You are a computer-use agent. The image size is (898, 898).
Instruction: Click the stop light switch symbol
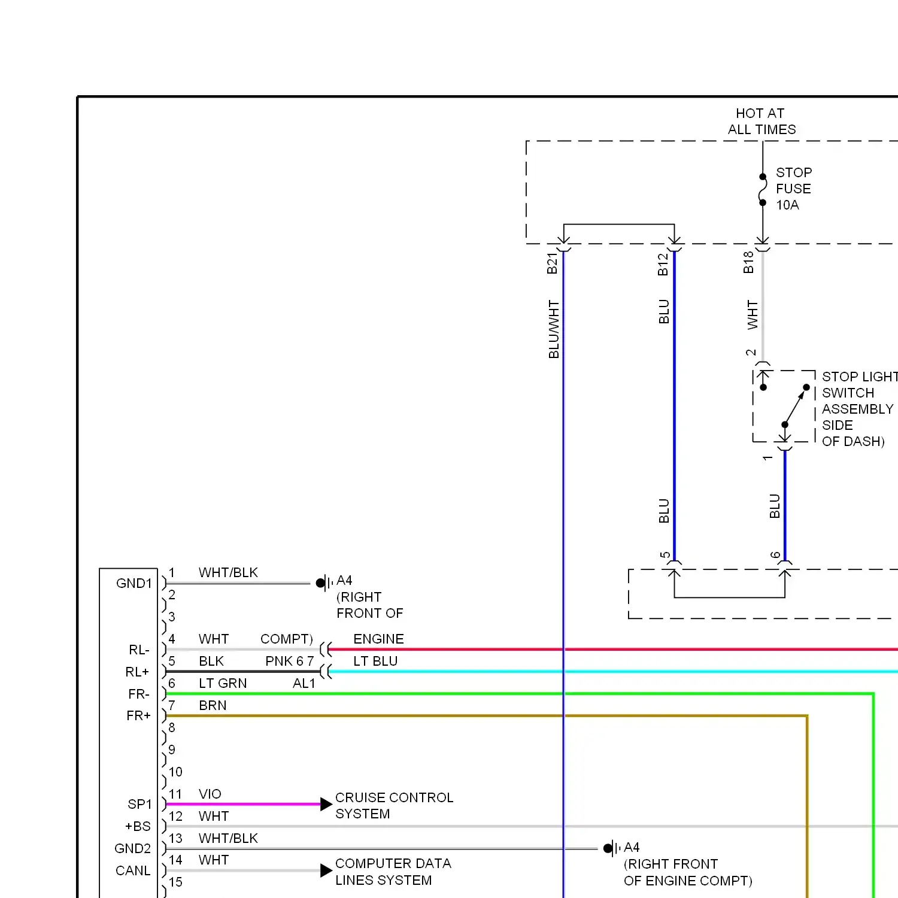784,406
